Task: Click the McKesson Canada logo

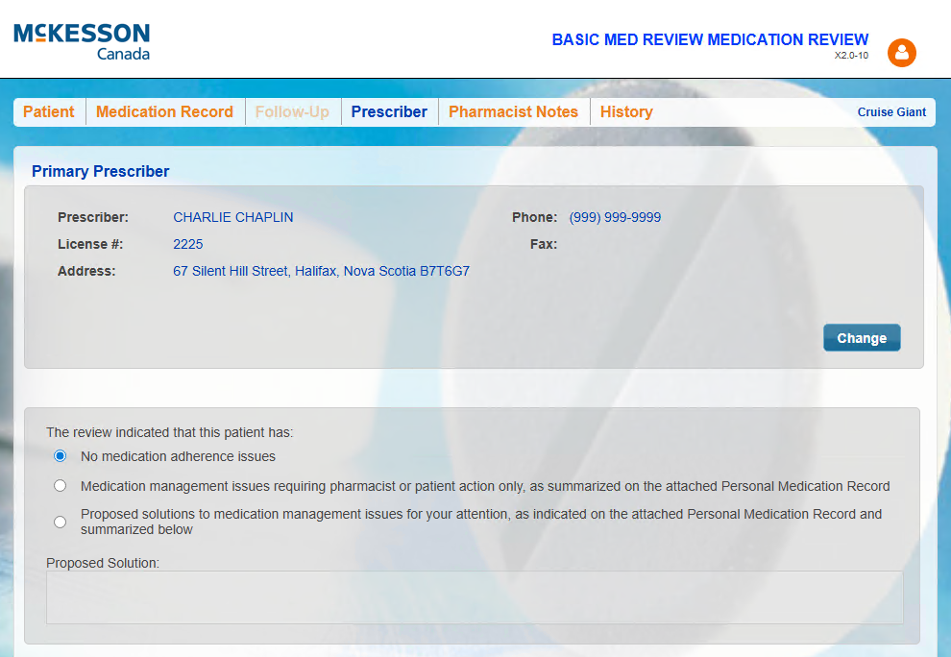Action: [x=82, y=41]
